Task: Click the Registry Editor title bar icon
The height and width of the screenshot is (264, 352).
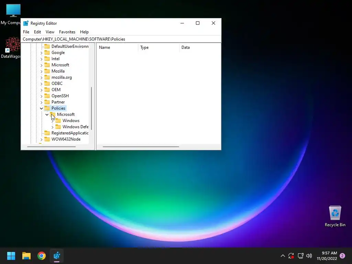Action: (26, 23)
